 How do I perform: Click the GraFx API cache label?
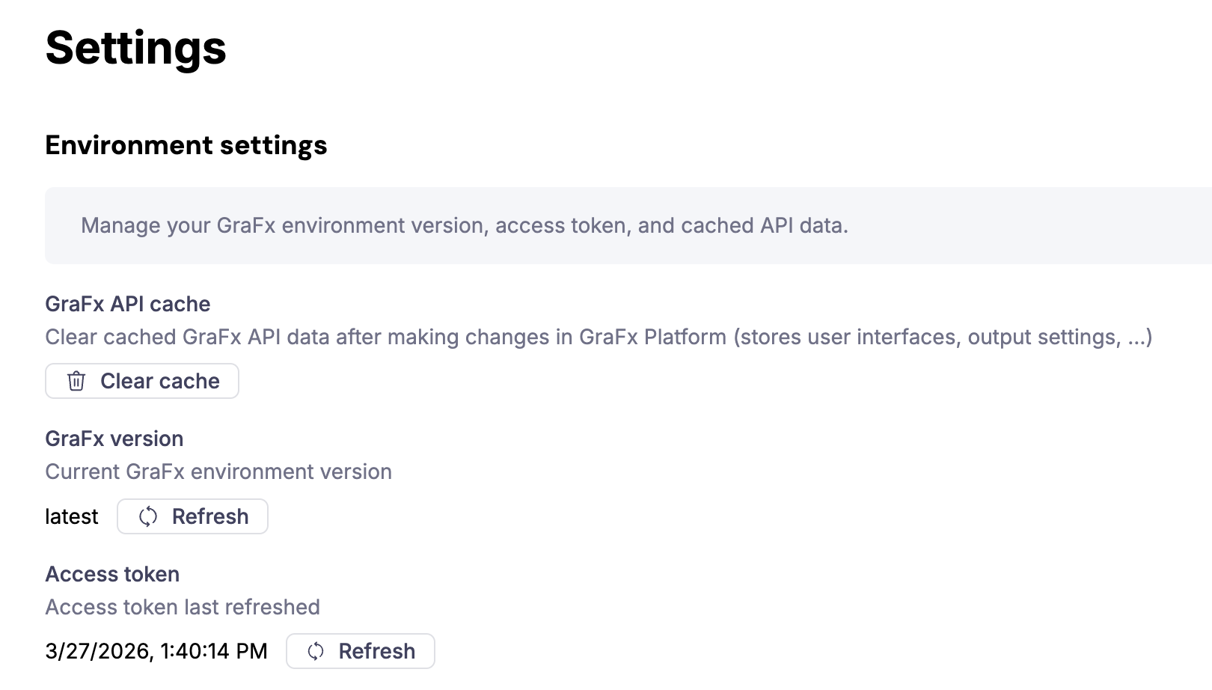[128, 304]
